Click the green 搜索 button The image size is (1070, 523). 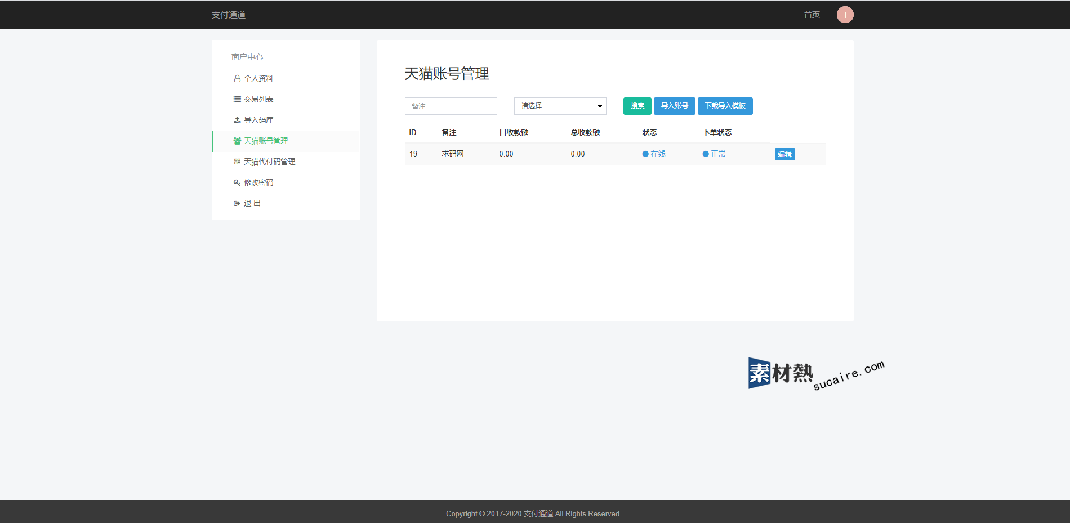click(x=637, y=106)
